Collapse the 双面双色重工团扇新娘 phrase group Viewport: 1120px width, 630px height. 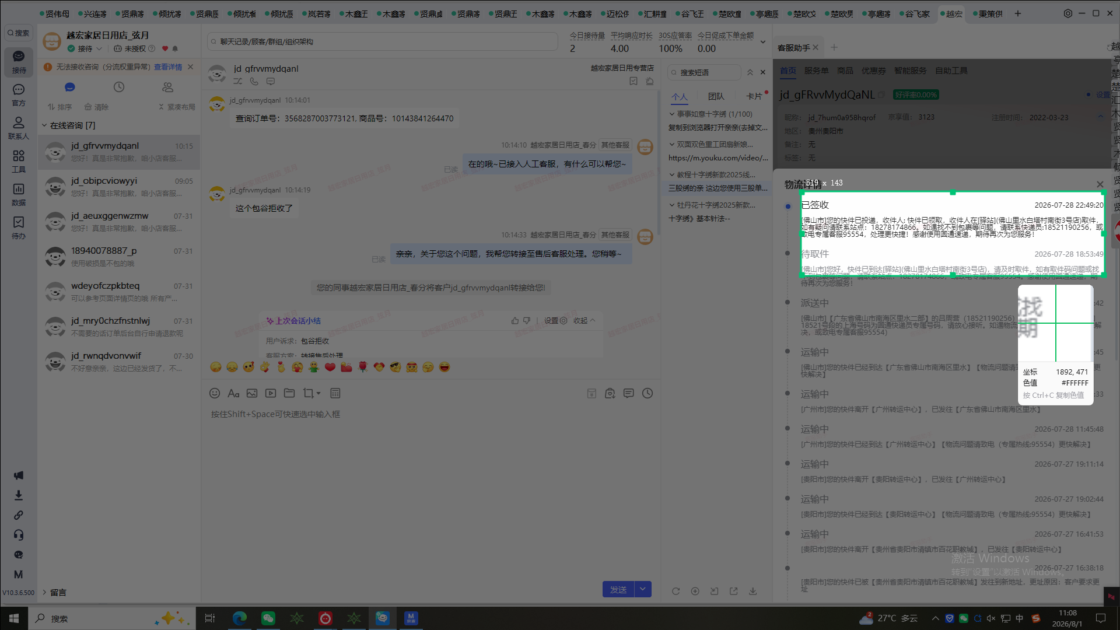coord(672,145)
